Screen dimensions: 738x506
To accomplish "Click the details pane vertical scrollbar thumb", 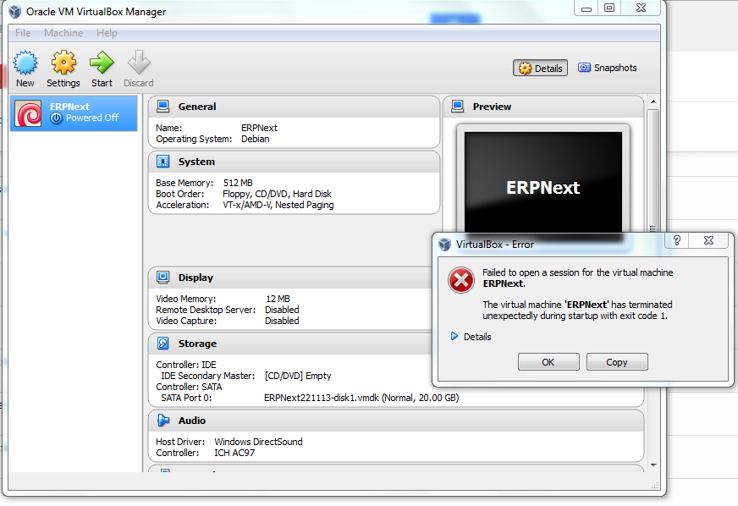I will [653, 172].
